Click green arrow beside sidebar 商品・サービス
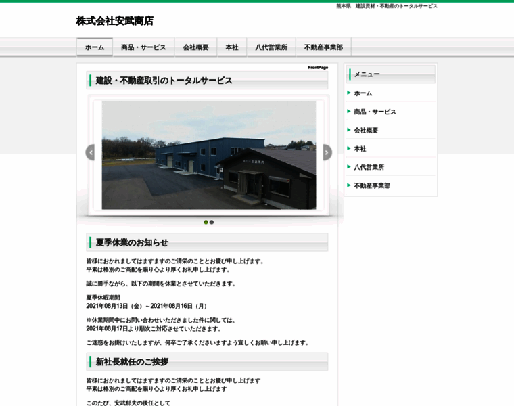 click(349, 111)
